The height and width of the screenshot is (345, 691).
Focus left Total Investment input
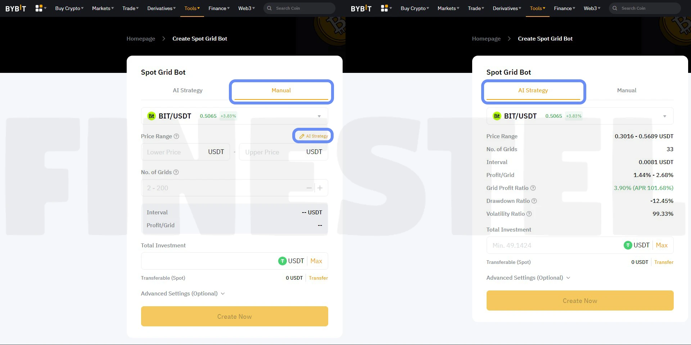tap(234, 261)
